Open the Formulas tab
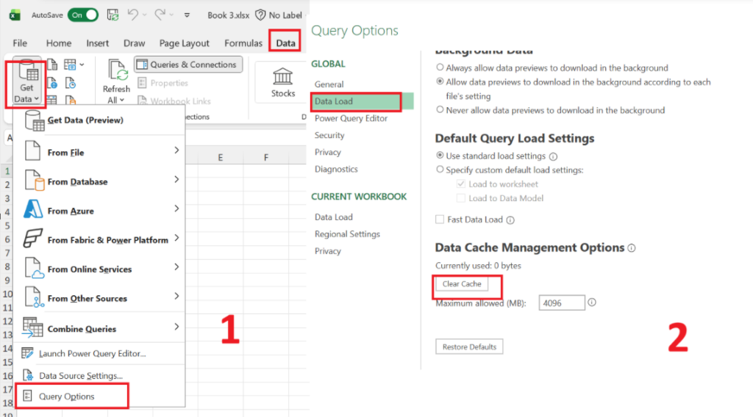The width and height of the screenshot is (753, 417). click(x=243, y=43)
